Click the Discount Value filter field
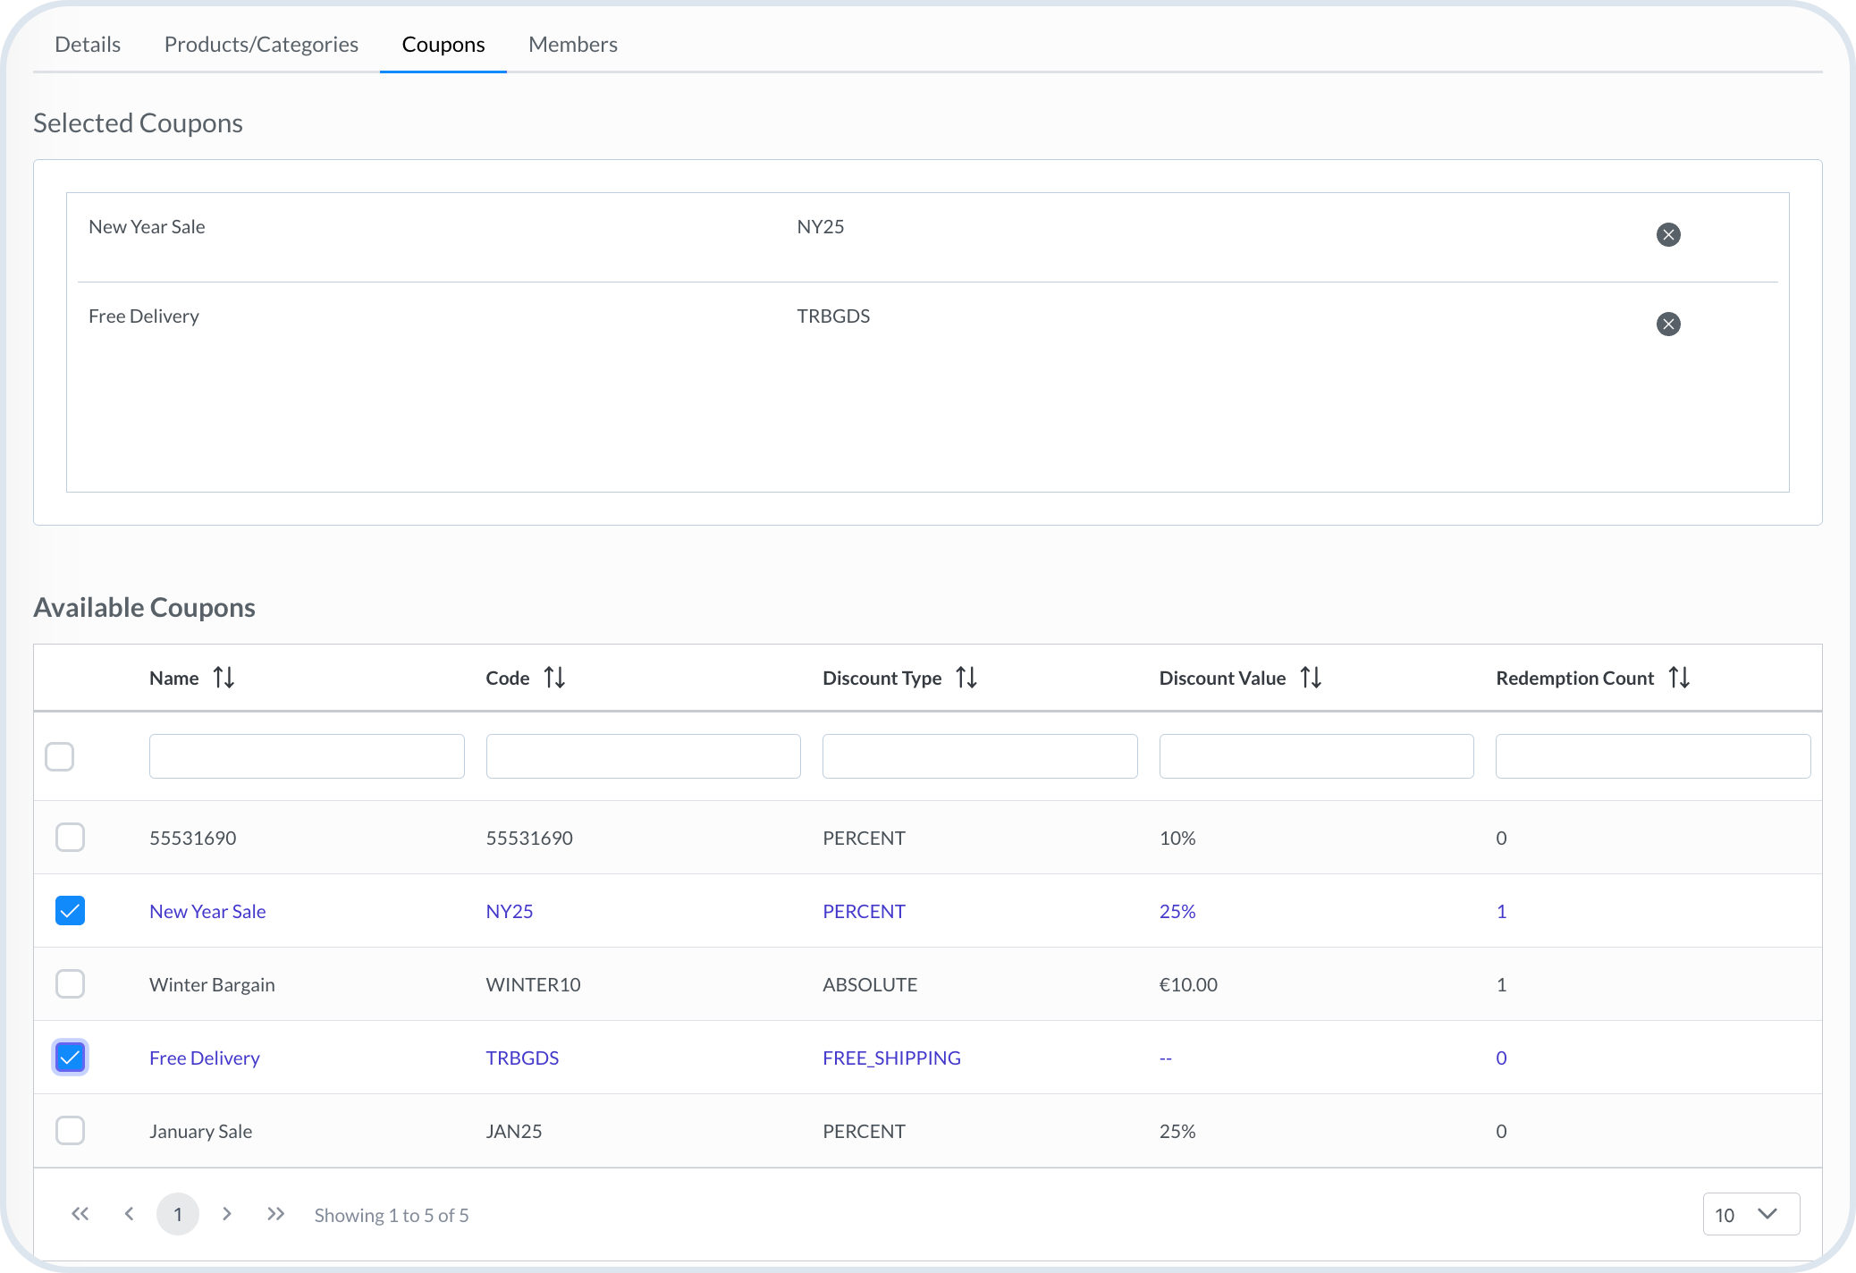 (x=1316, y=756)
